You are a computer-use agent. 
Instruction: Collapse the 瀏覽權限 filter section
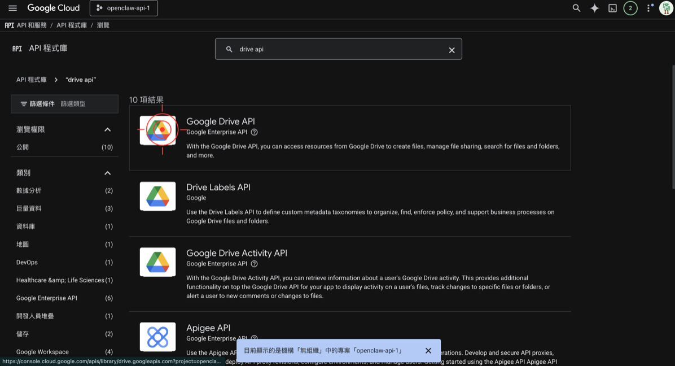tap(107, 129)
